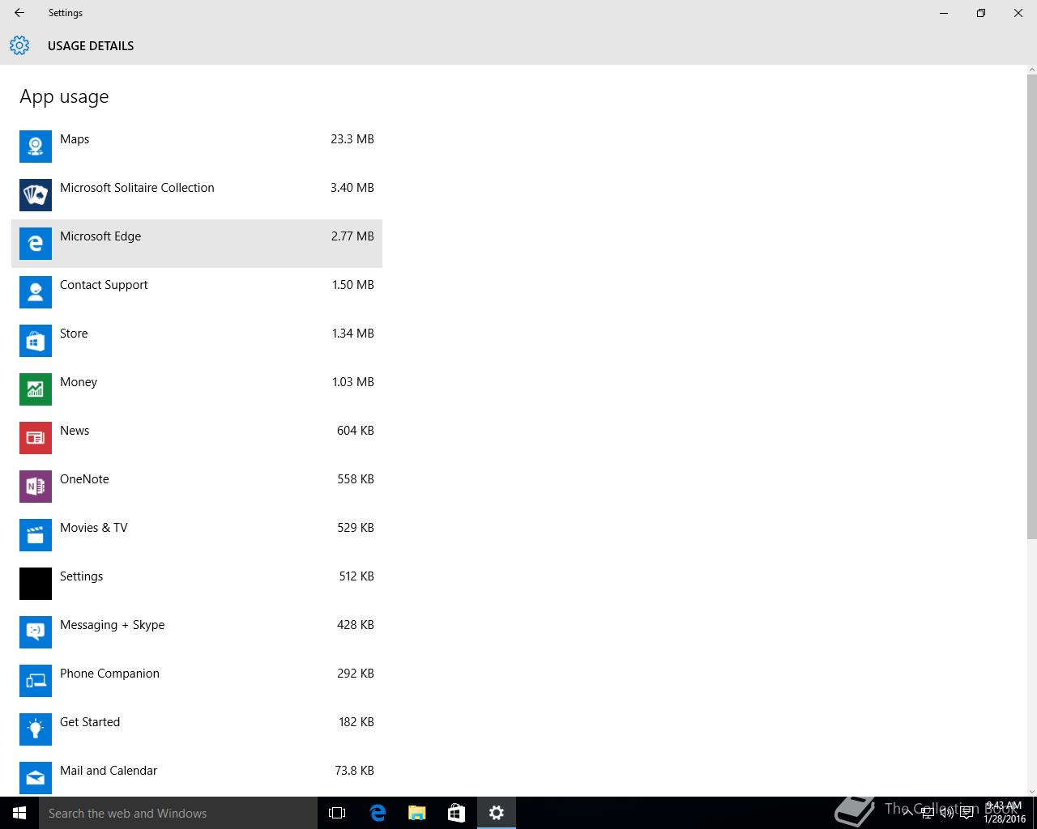This screenshot has width=1037, height=829.
Task: Open the Store from the taskbar
Action: (x=456, y=813)
